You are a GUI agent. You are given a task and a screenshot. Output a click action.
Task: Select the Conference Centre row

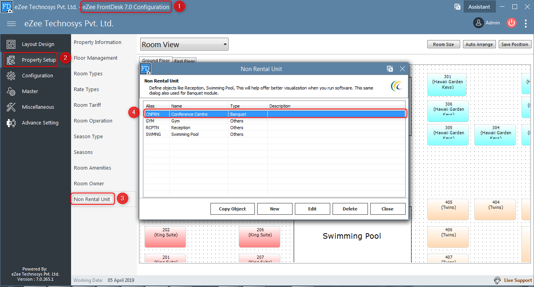pos(274,114)
